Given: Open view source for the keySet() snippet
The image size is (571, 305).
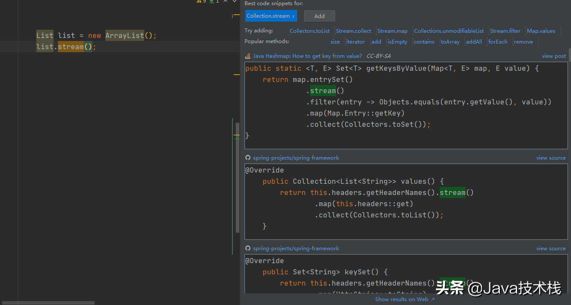Looking at the screenshot, I should pyautogui.click(x=551, y=248).
